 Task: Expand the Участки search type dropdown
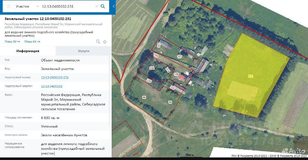37,6
